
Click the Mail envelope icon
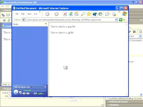pyautogui.click(x=107, y=14)
